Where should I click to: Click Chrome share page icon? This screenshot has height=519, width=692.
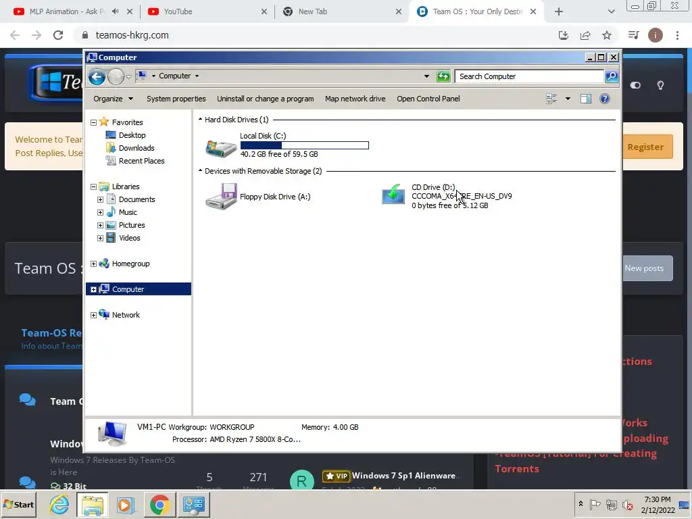click(x=585, y=35)
